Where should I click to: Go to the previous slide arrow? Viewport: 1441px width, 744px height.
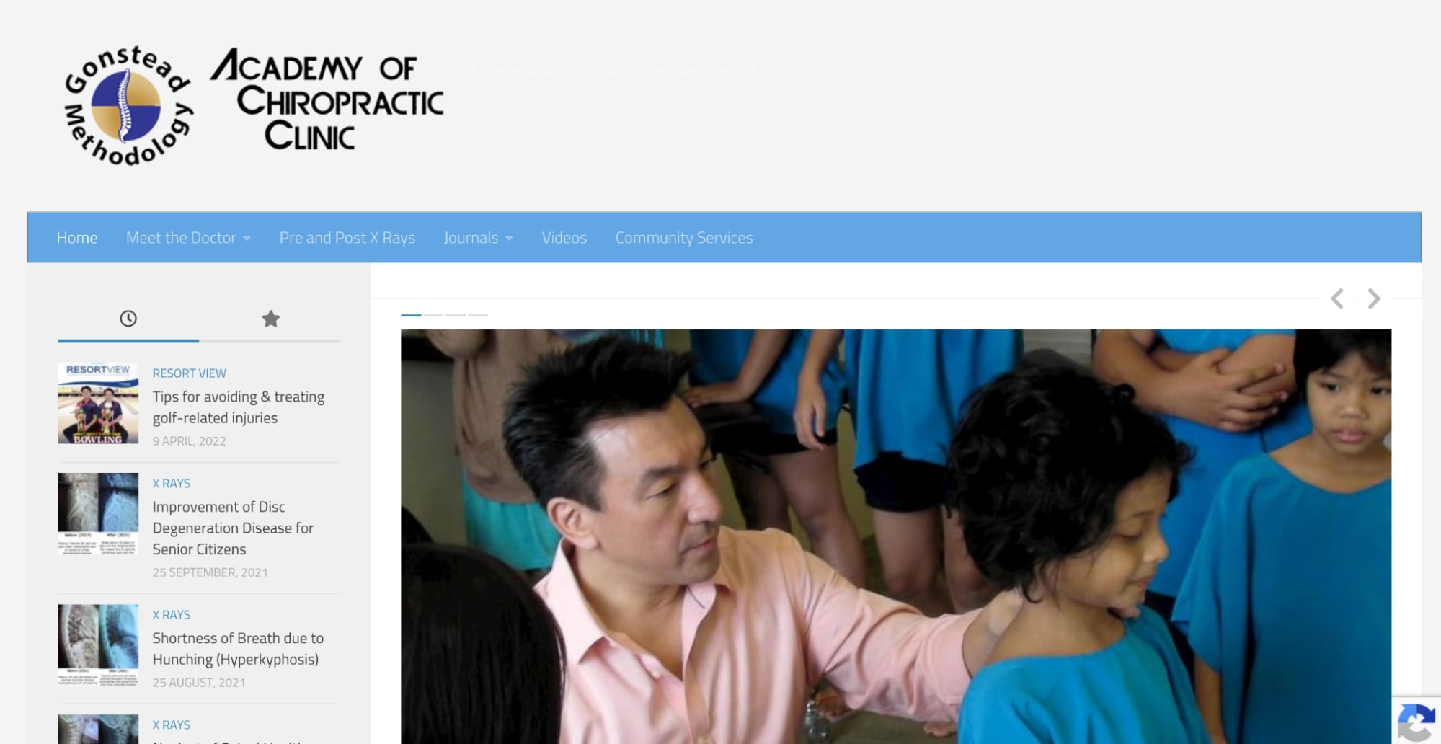pyautogui.click(x=1337, y=298)
